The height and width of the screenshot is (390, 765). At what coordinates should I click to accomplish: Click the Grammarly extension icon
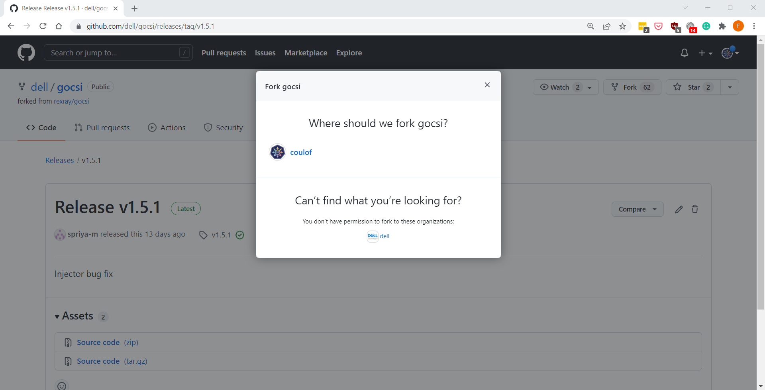pos(707,26)
